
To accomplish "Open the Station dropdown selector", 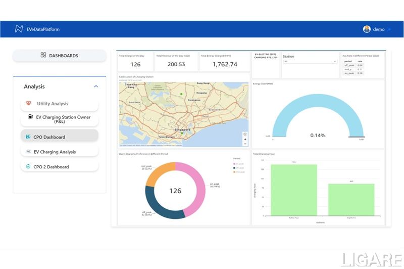I will 310,62.
